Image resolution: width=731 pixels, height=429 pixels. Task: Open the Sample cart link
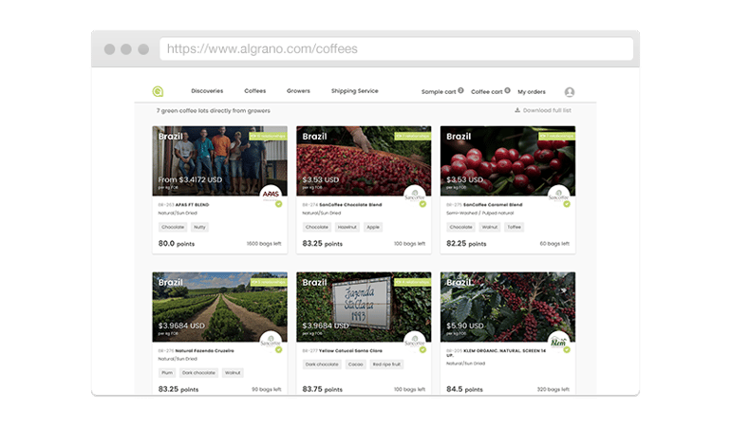(x=439, y=92)
